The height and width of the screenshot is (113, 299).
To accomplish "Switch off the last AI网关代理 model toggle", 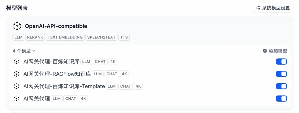I will click(x=281, y=99).
